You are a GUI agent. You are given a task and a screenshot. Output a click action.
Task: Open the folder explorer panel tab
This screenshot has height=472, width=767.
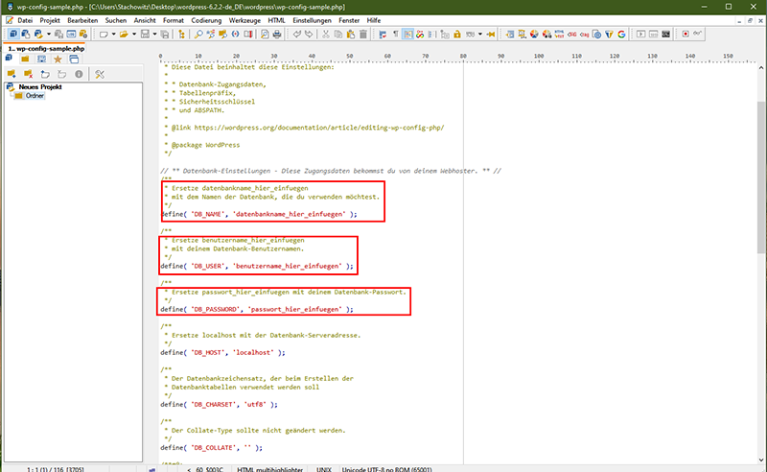(x=25, y=59)
